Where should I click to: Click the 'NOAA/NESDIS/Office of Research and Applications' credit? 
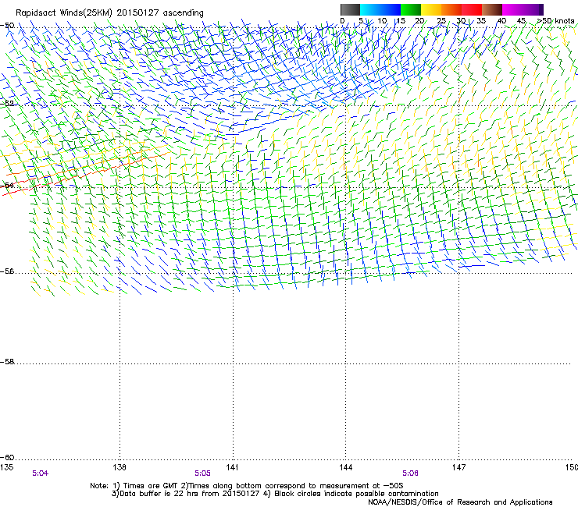(460, 502)
